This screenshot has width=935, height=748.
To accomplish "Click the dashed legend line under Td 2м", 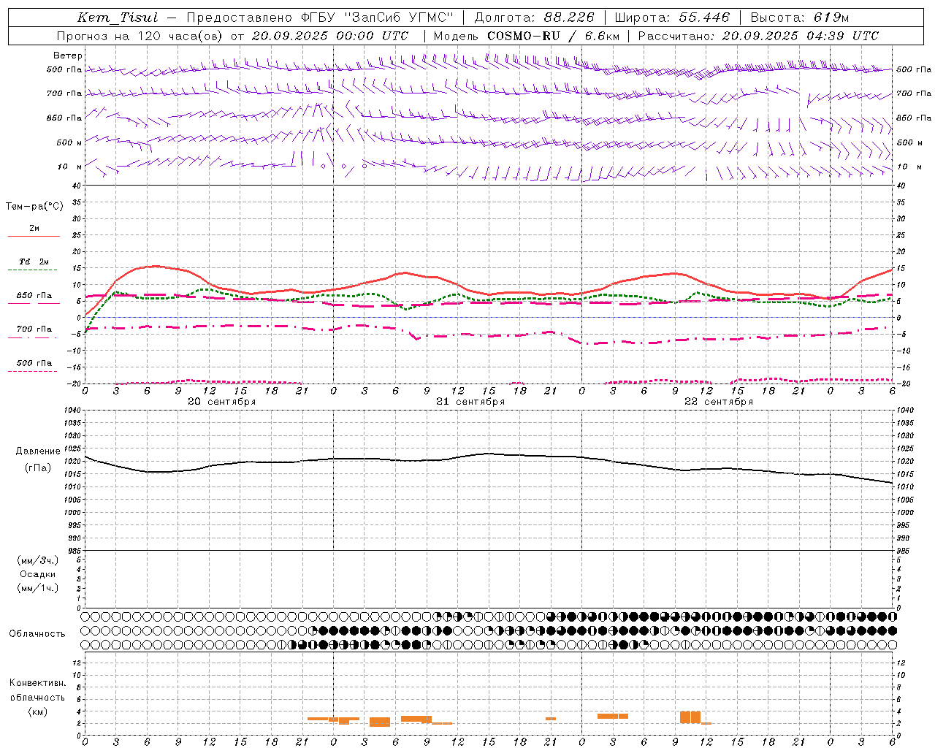I will pos(32,270).
